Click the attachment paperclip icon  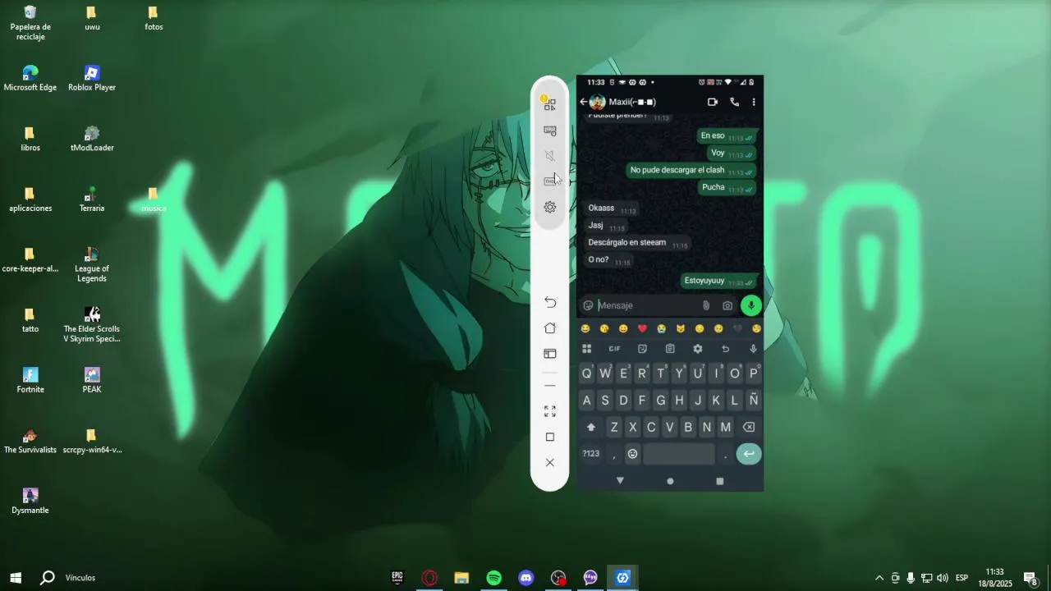(706, 305)
